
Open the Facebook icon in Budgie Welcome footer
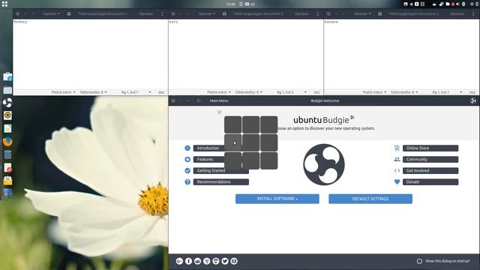point(188,261)
